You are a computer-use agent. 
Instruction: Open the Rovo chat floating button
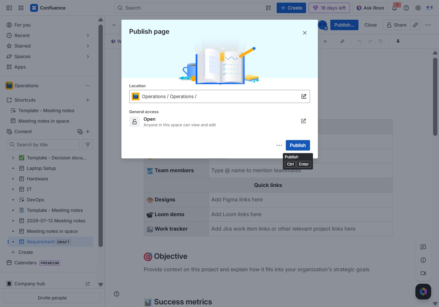[x=423, y=292]
